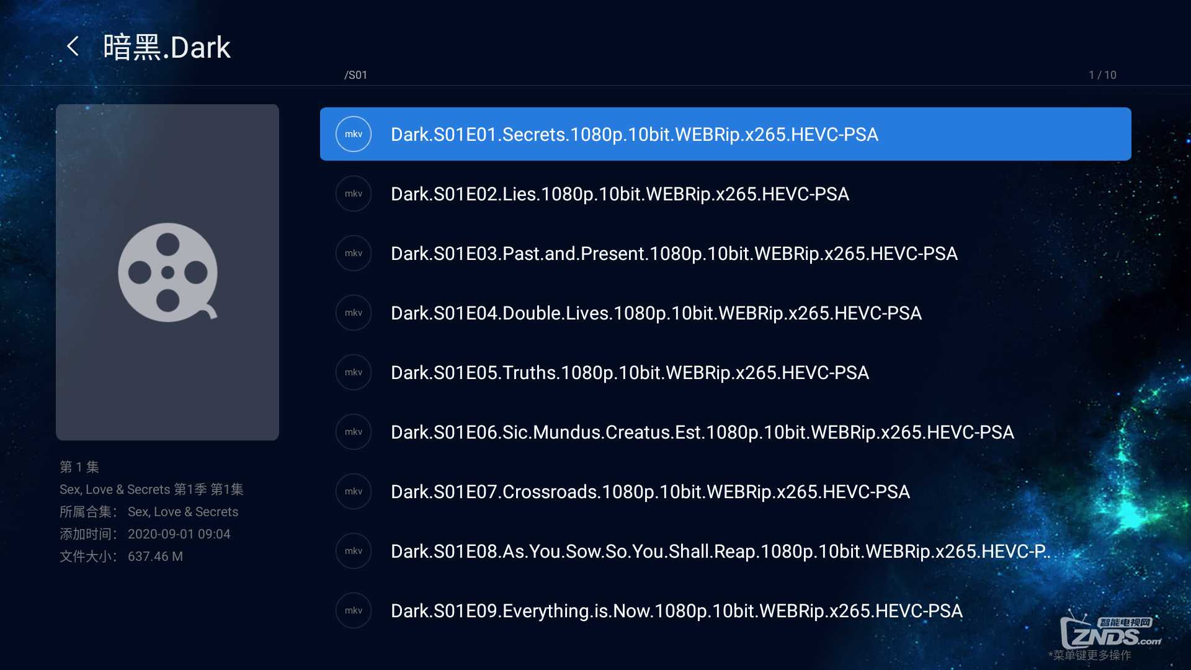Click the mkv icon for S01E04 Double.Lives
Viewport: 1191px width, 670px height.
click(354, 313)
